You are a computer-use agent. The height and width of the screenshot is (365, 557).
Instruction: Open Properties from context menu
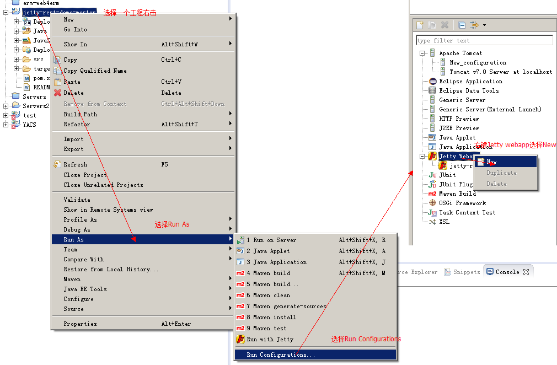(143, 324)
